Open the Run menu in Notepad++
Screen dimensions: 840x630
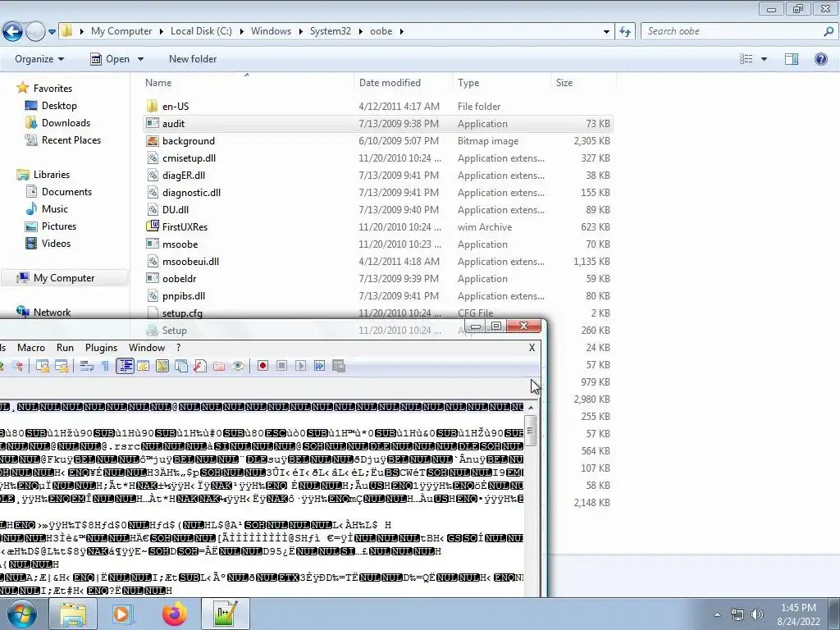coord(65,348)
